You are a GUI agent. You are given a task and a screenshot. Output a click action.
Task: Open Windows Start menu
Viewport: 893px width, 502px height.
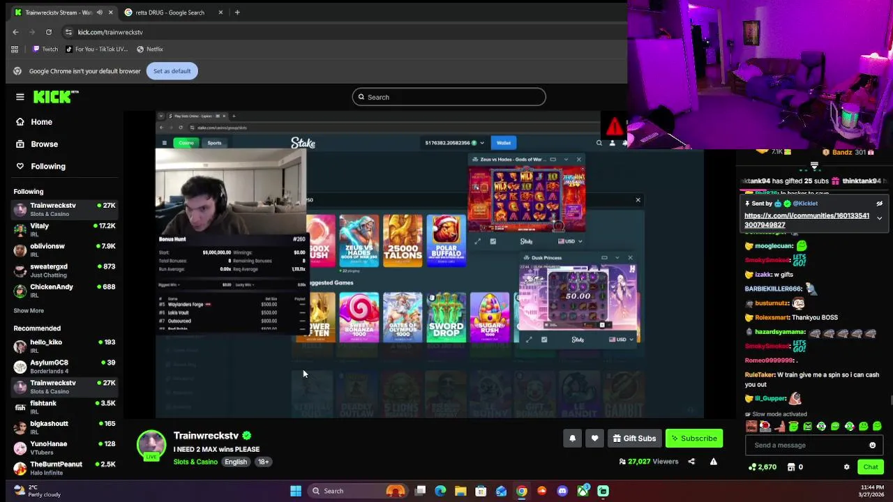tap(296, 492)
